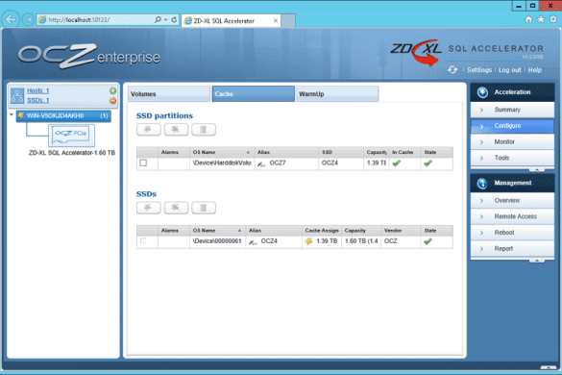Viewport: 562px width, 375px height.
Task: Click the trash button under SSD partitions
Action: pos(204,130)
